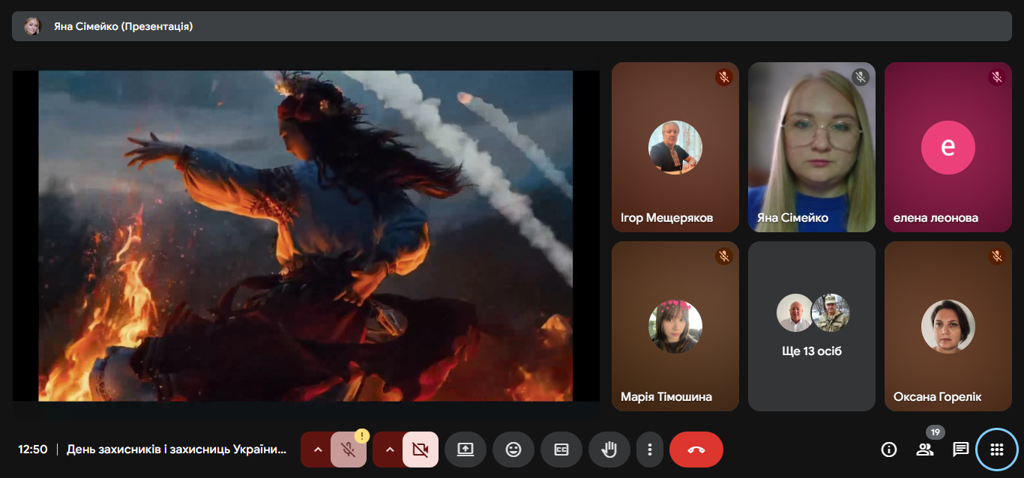This screenshot has height=478, width=1024.
Task: Expand video settings chevron beside camera
Action: pyautogui.click(x=390, y=450)
